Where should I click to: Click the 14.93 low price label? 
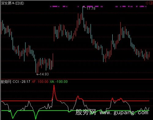click(44, 74)
